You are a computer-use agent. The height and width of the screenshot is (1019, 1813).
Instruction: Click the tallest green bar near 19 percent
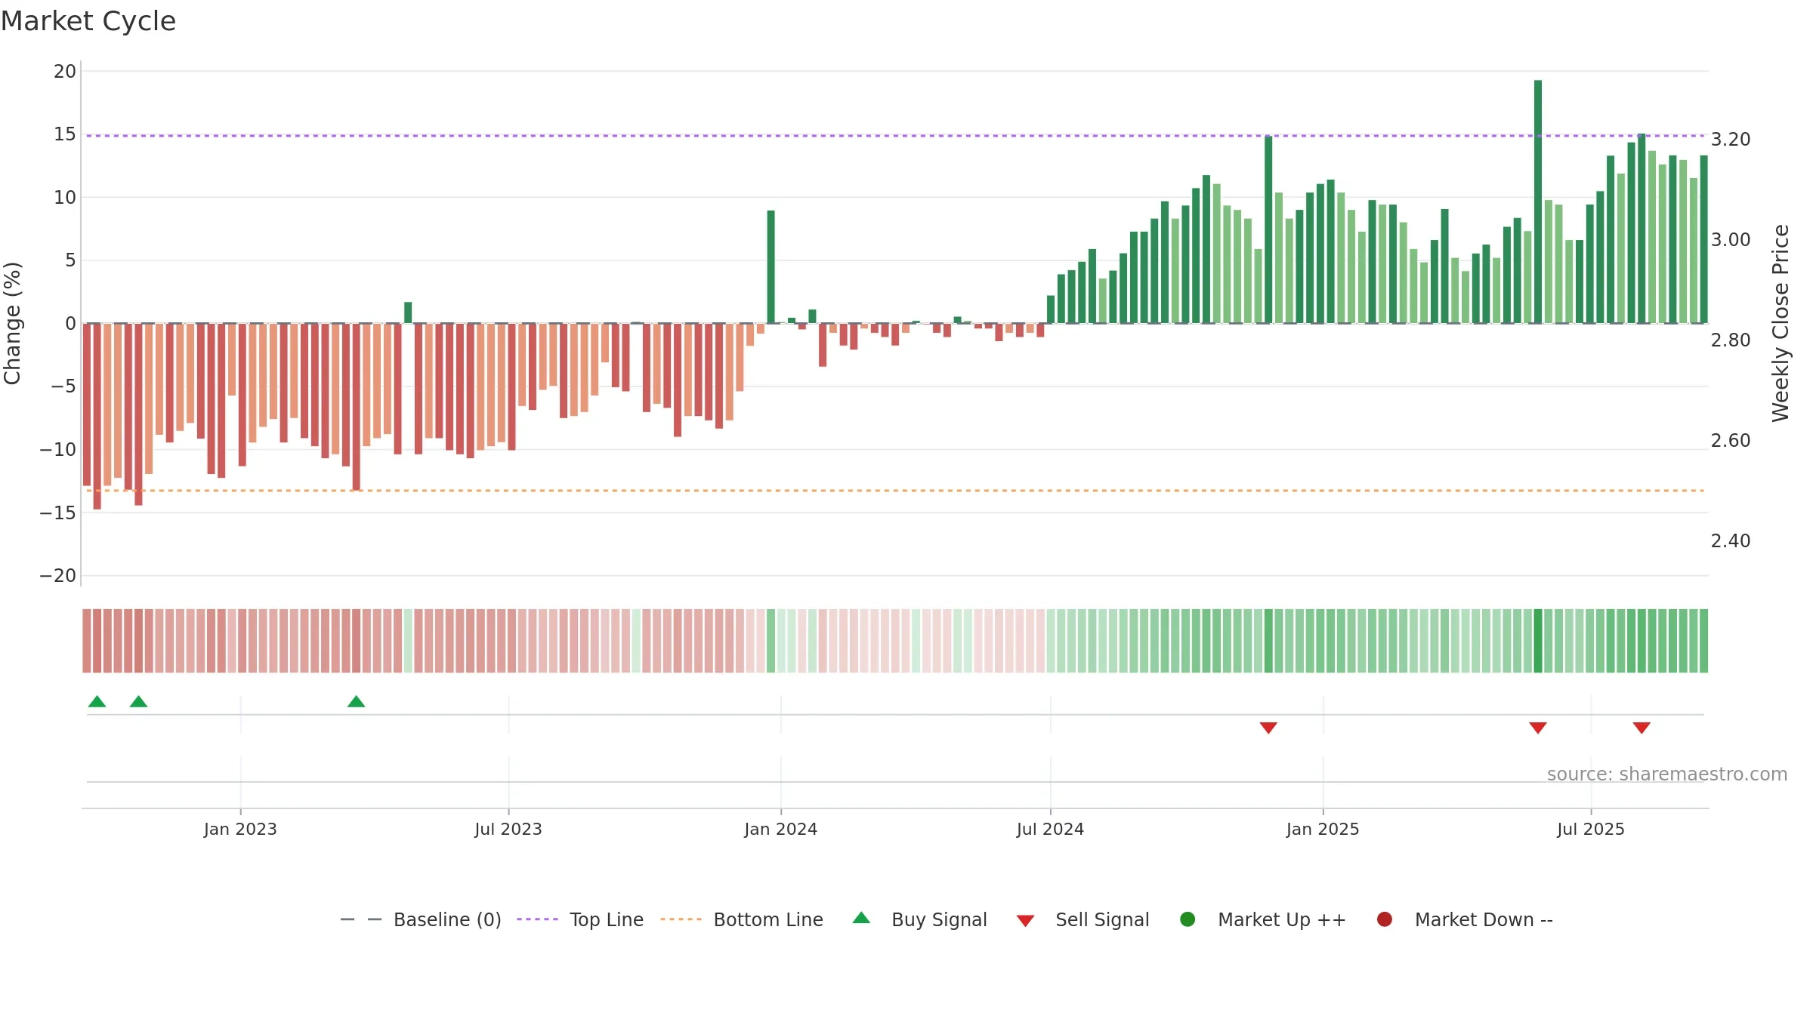click(x=1538, y=202)
